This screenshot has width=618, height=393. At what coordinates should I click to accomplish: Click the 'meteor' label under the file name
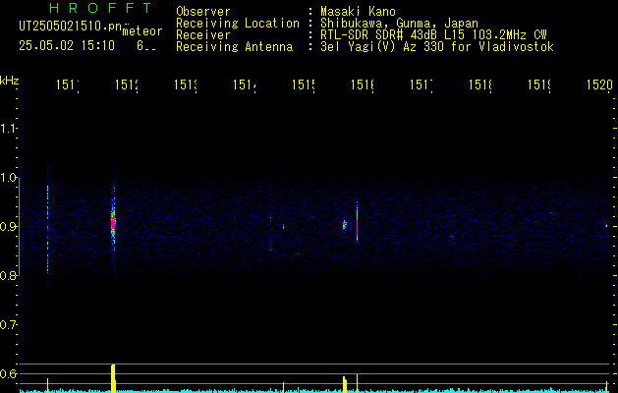pyautogui.click(x=142, y=31)
